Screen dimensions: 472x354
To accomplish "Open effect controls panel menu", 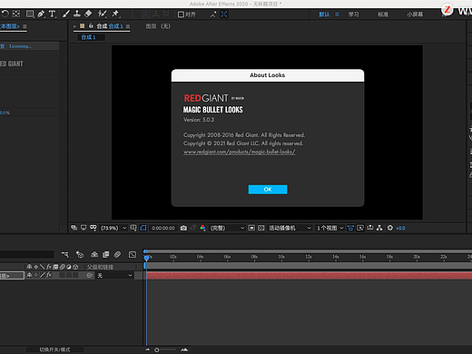I will click(25, 26).
